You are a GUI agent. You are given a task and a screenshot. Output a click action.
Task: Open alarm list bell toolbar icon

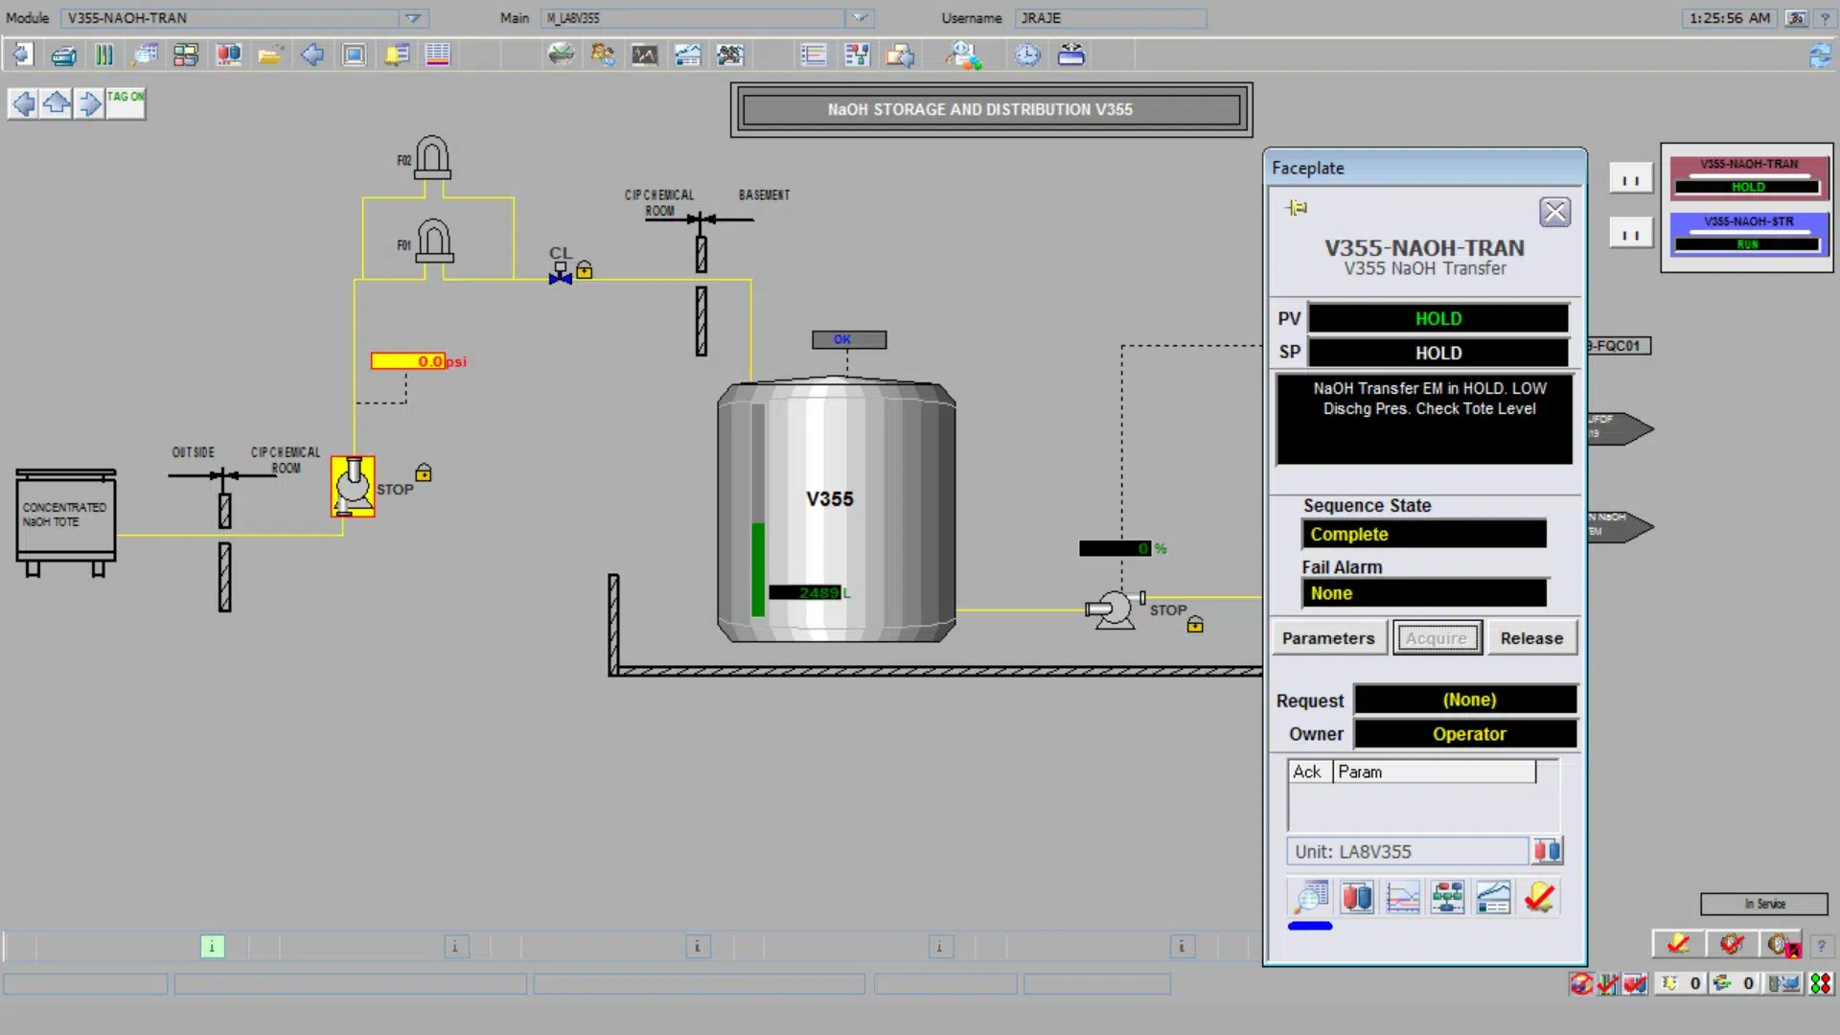(x=396, y=55)
